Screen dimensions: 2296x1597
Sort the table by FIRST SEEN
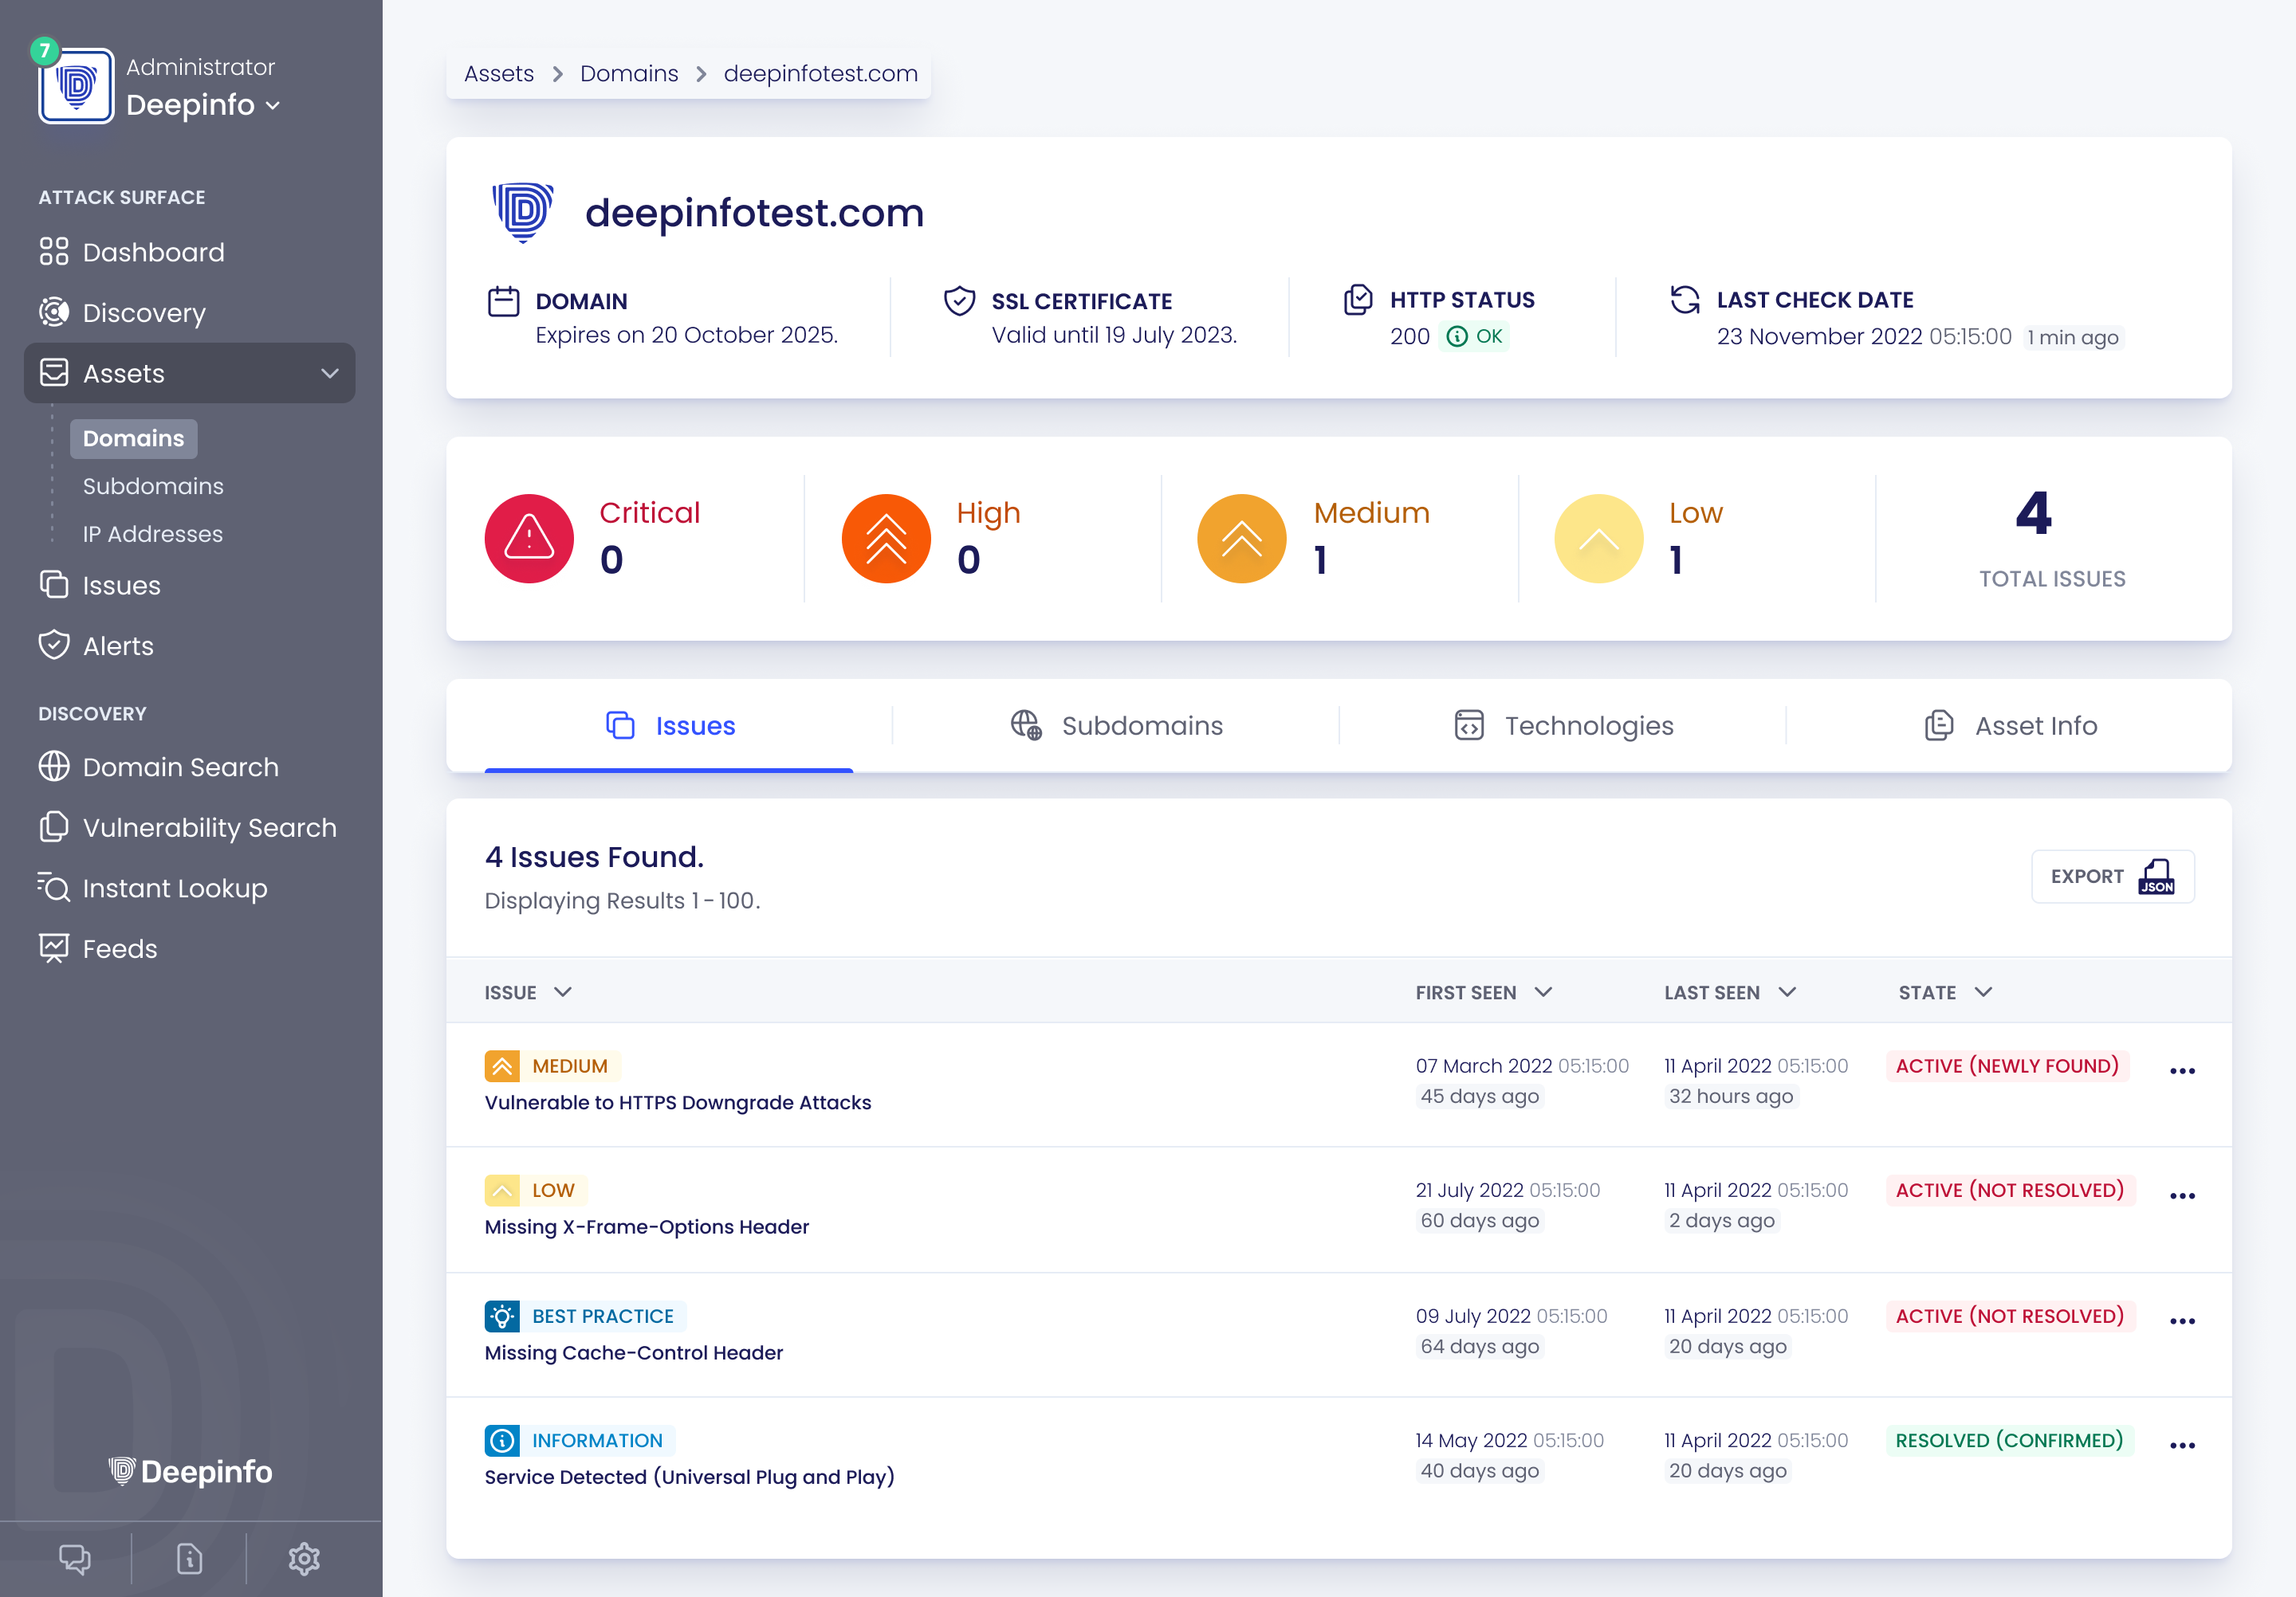point(1484,992)
